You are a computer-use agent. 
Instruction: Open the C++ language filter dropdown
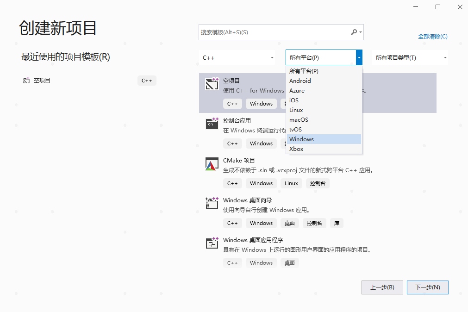[x=238, y=57]
